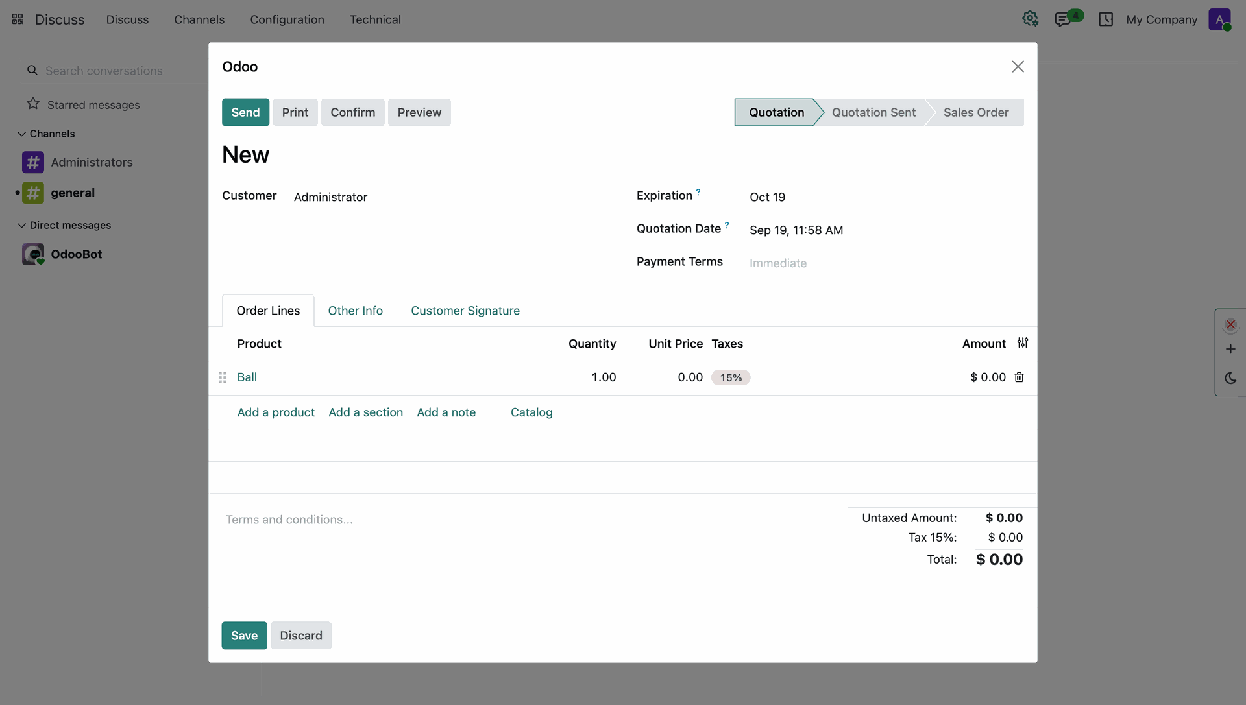This screenshot has height=705, width=1246.
Task: Open the activities clock icon
Action: pyautogui.click(x=1106, y=19)
